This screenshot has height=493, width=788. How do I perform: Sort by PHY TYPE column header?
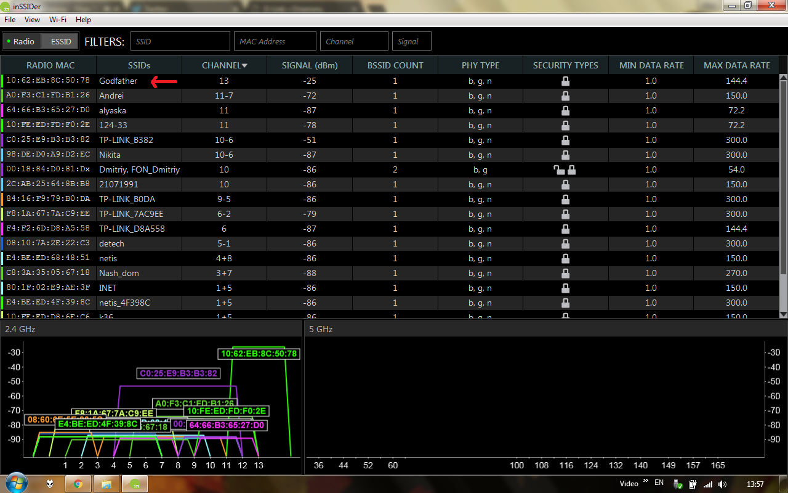click(480, 65)
